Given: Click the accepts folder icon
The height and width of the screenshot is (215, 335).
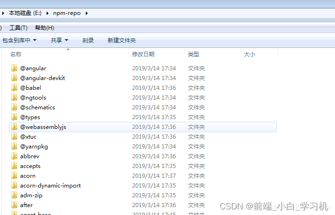Looking at the screenshot, I should 14,166.
